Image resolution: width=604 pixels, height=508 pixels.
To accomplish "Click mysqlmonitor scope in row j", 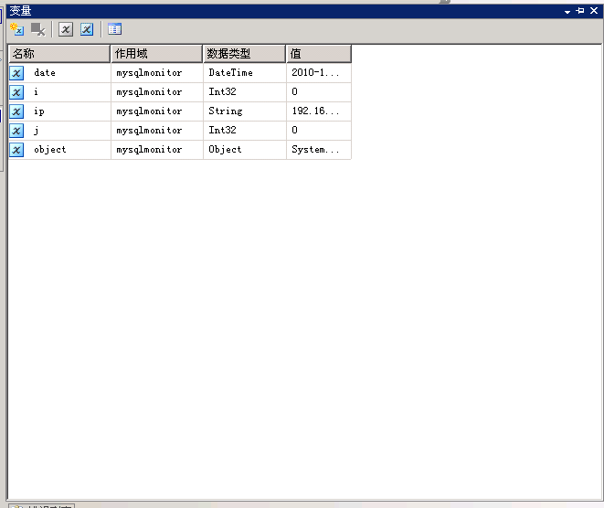I will (157, 131).
